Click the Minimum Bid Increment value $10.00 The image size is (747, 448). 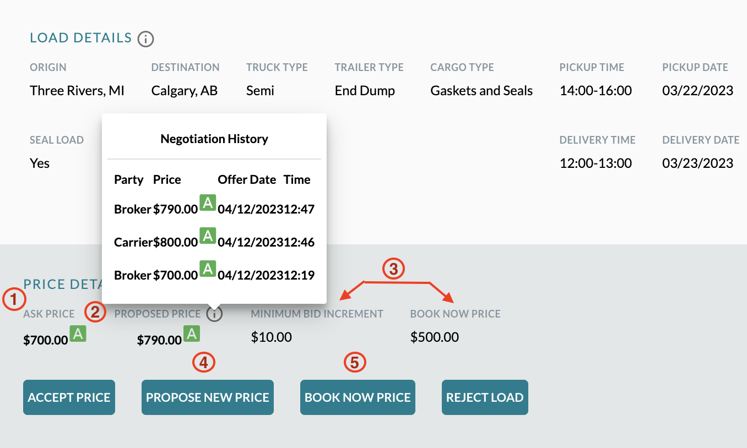(x=272, y=337)
